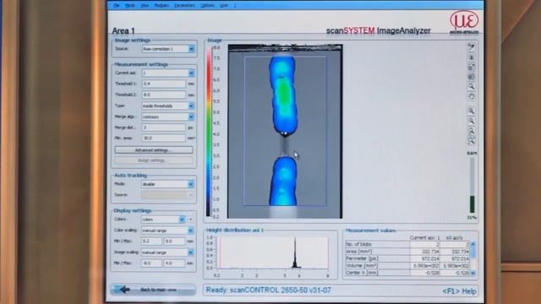This screenshot has width=541, height=304.
Task: Click the 'No. of blobs' row label
Action: click(358, 244)
